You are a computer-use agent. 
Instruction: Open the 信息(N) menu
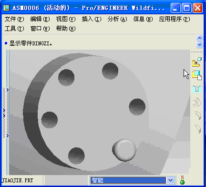pos(143,19)
